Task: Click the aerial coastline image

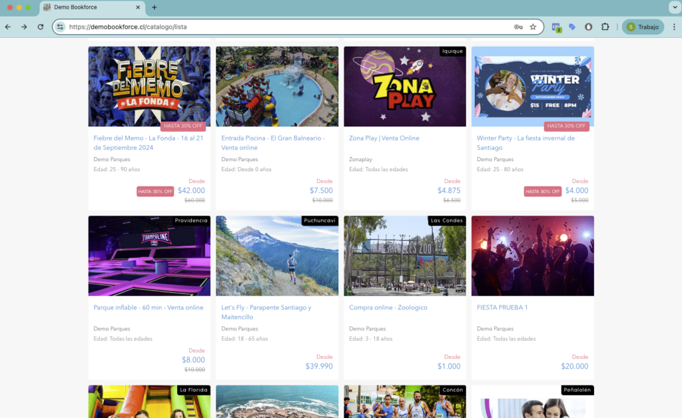Action: 277,402
